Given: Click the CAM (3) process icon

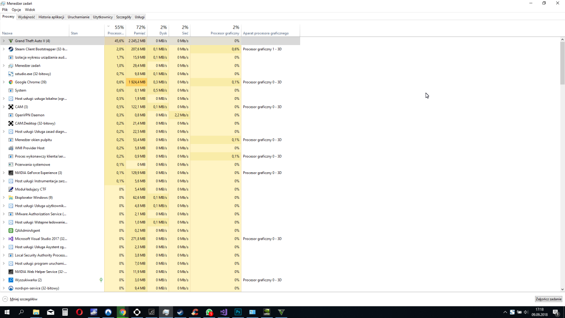Looking at the screenshot, I should 11,107.
